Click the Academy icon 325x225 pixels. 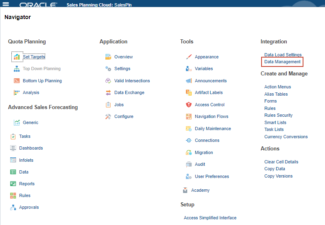pos(185,190)
